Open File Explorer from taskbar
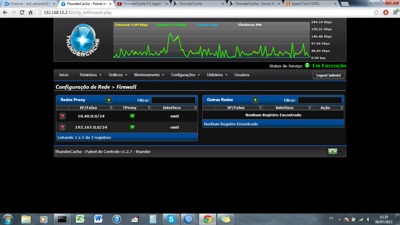The width and height of the screenshot is (400, 225). 26,219
